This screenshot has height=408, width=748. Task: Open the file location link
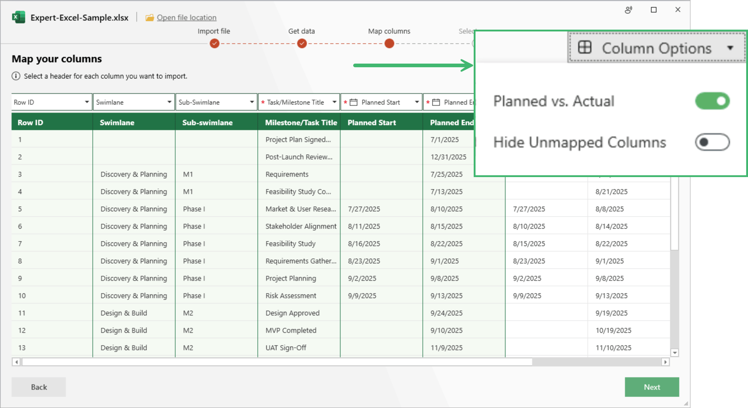click(x=187, y=17)
